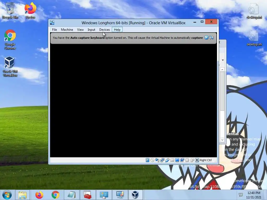Click inside the black VM display area
267x200 pixels.
pyautogui.click(x=133, y=100)
